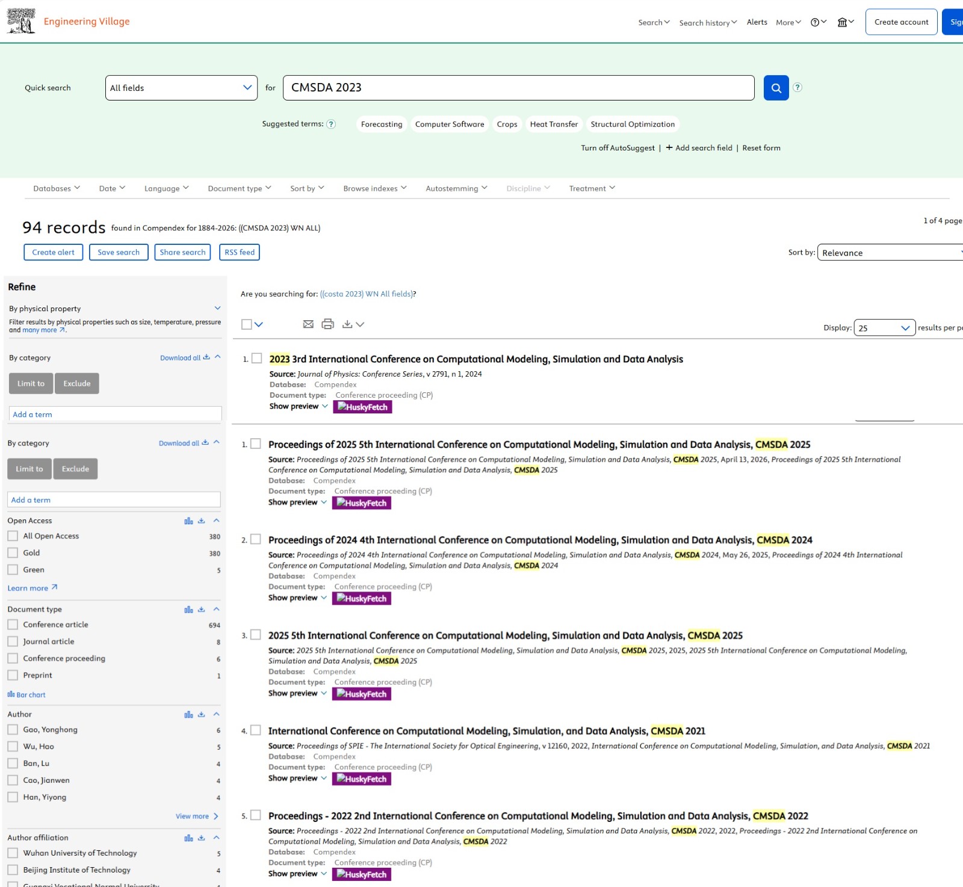Image resolution: width=963 pixels, height=887 pixels.
Task: Click View more under Author list
Action: (x=197, y=817)
